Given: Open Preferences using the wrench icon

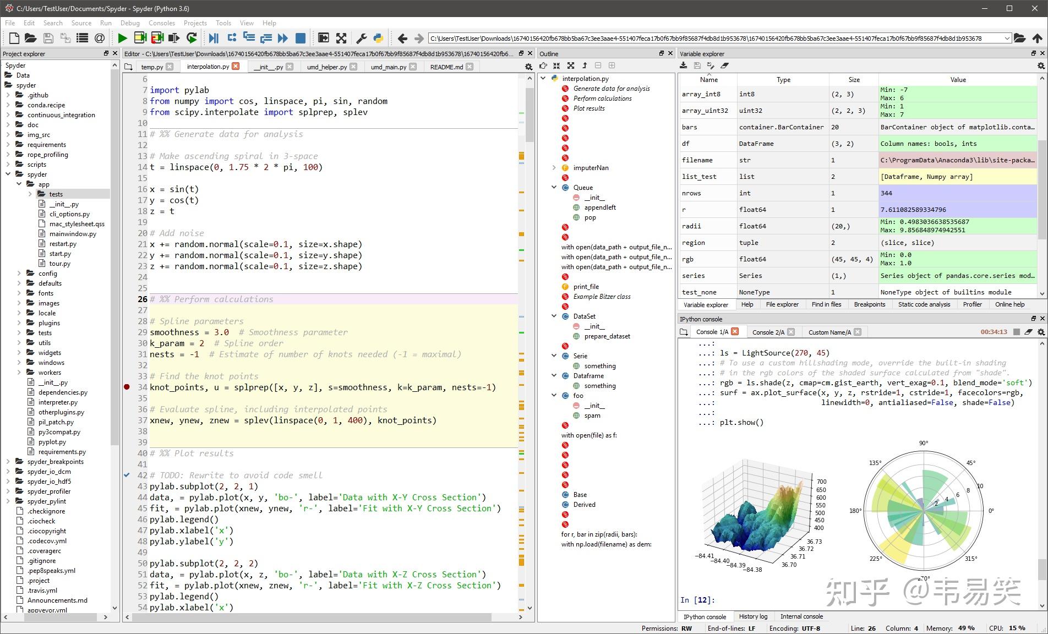Looking at the screenshot, I should (x=362, y=38).
